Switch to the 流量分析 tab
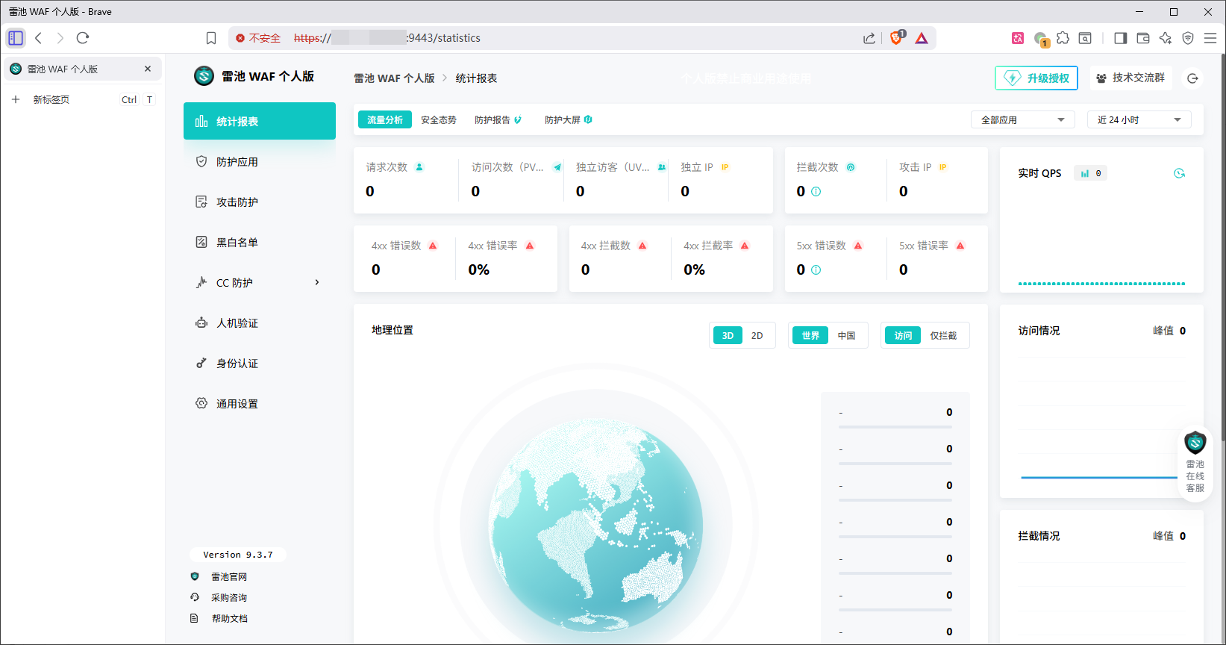 coord(385,119)
